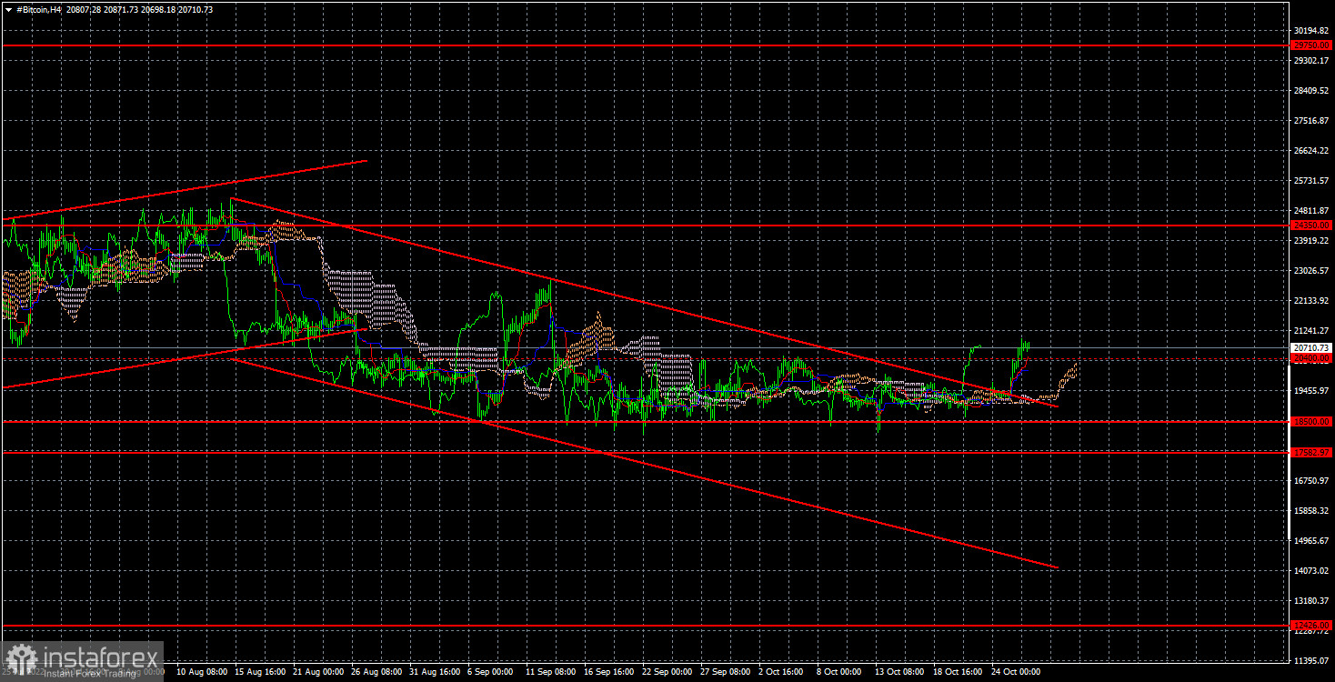1335x682 pixels.
Task: Click the current price tag 20710.73
Action: point(1311,347)
